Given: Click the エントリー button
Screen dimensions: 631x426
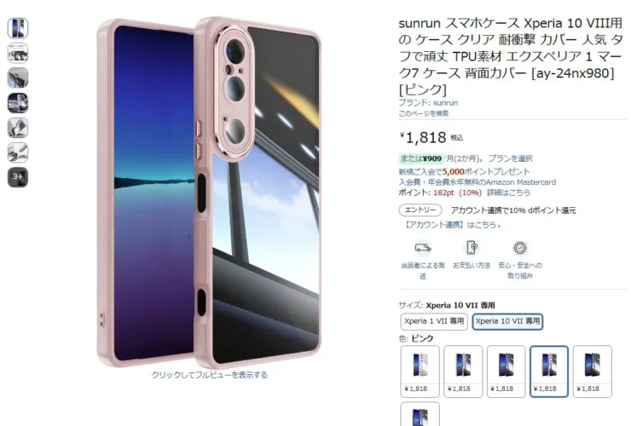Looking at the screenshot, I should tap(420, 210).
